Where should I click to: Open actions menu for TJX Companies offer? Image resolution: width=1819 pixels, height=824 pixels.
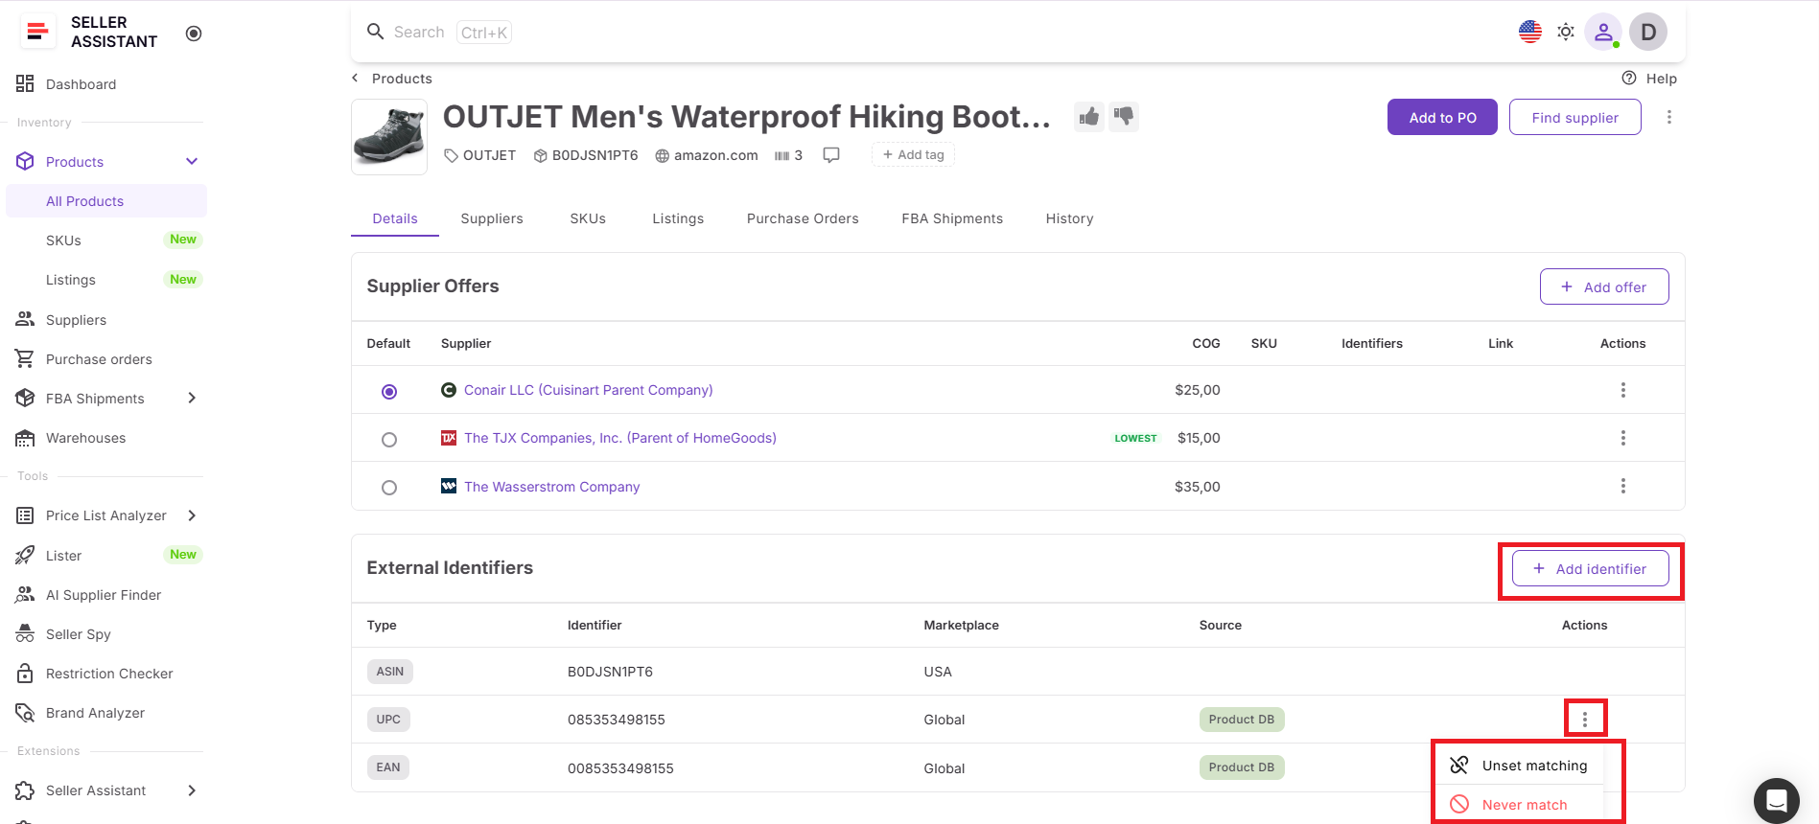[1623, 438]
